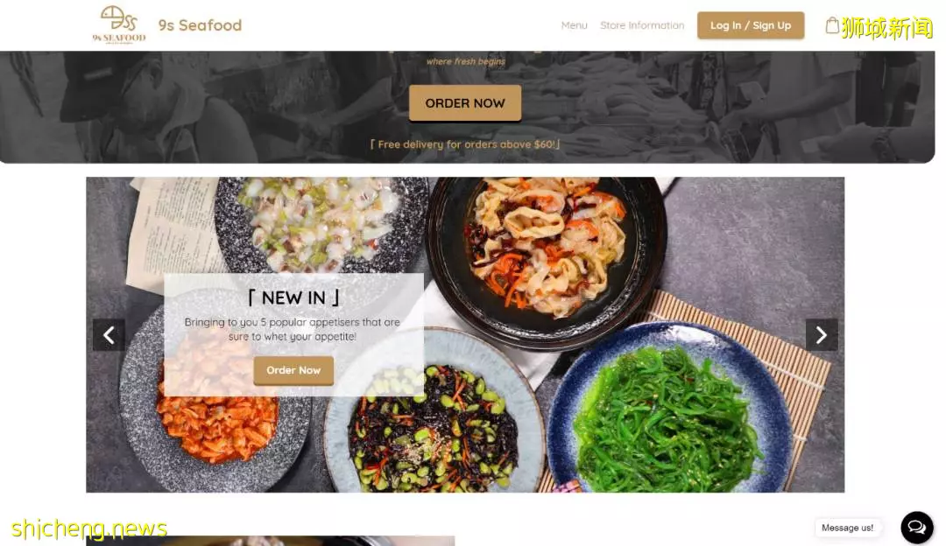Viewport: 946px width, 546px height.
Task: Click Order Now in NEW IN card
Action: (x=293, y=370)
